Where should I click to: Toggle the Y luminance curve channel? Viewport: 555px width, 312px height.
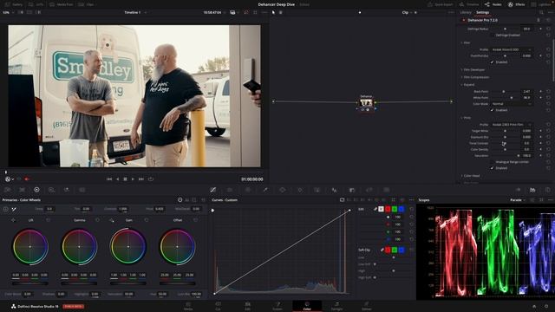(x=381, y=209)
